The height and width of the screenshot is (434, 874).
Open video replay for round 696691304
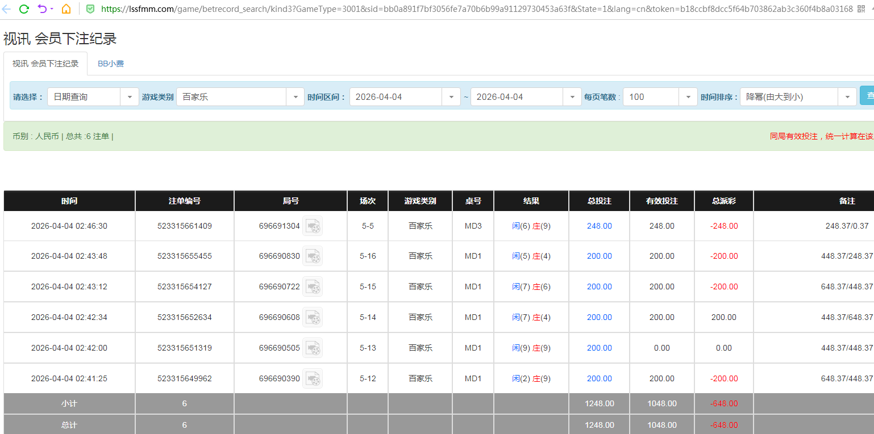pyautogui.click(x=313, y=225)
